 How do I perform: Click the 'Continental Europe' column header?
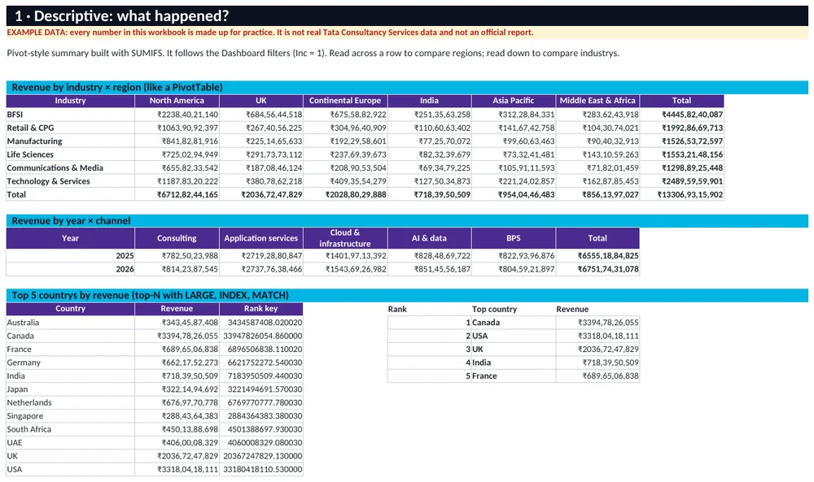345,101
